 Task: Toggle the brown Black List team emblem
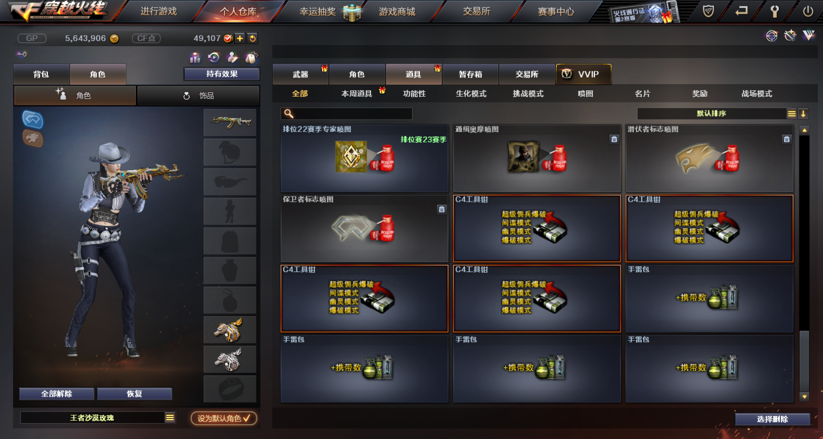[33, 139]
